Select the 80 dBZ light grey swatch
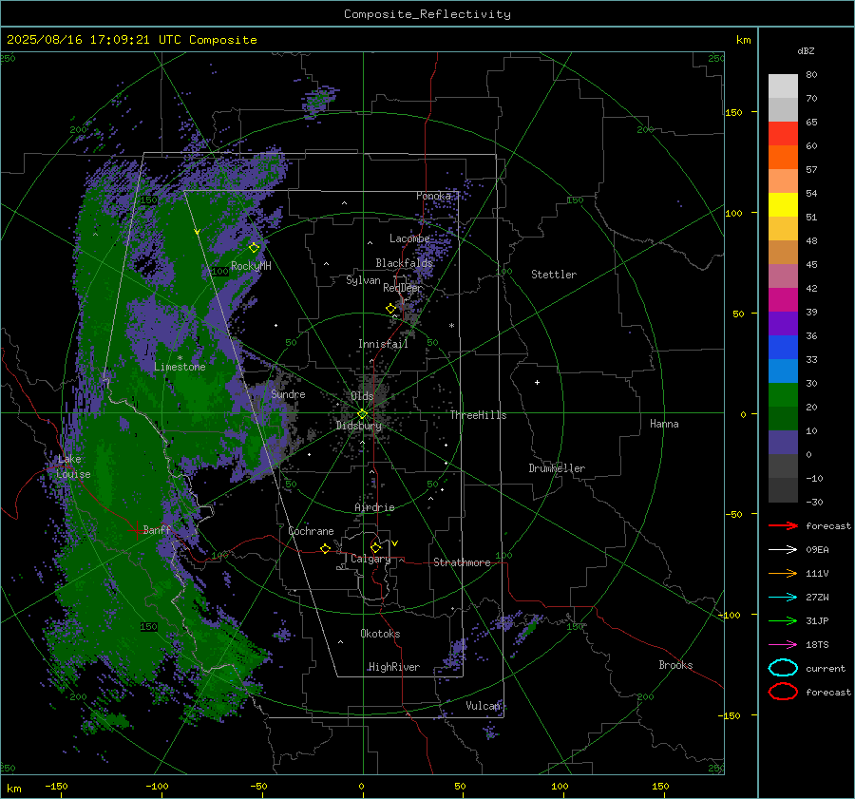The height and width of the screenshot is (799, 855). (783, 86)
